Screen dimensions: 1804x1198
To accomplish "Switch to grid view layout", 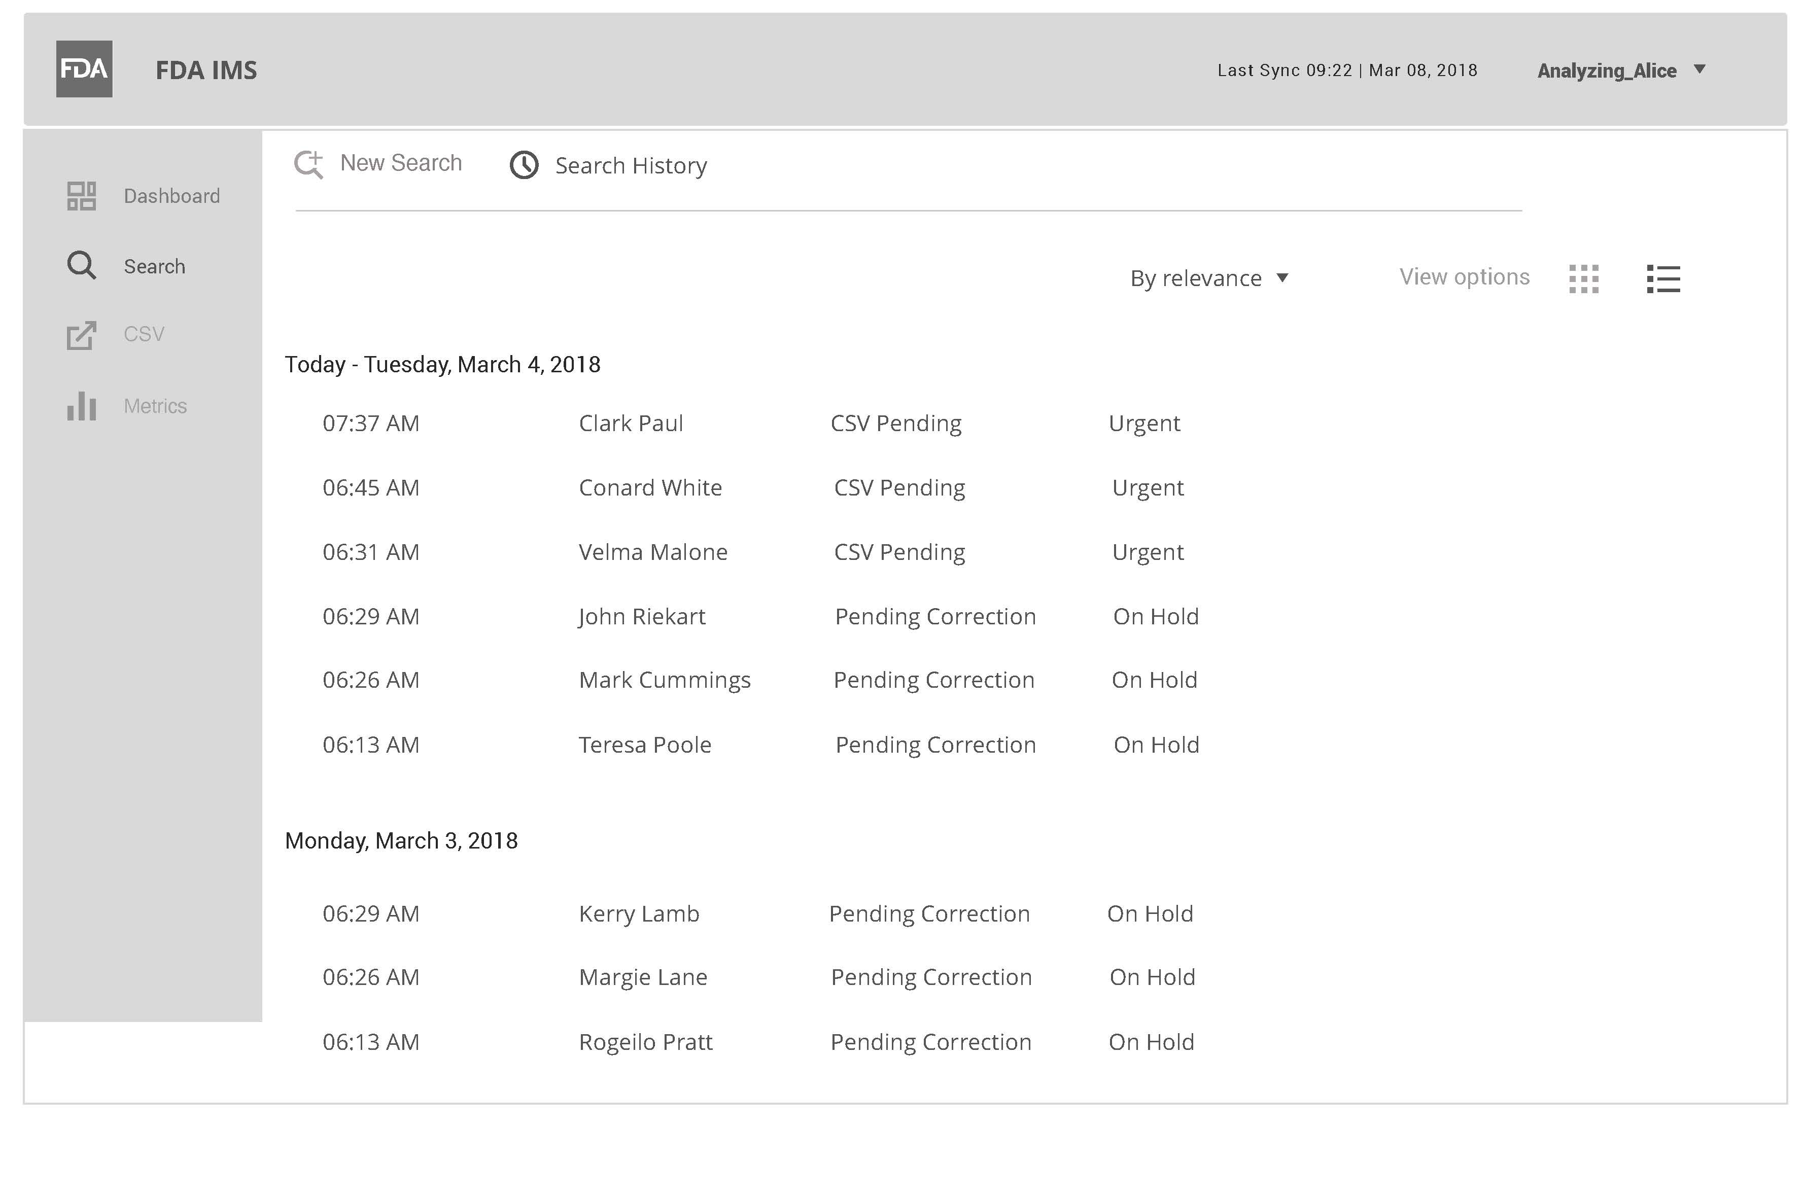I will 1583,279.
